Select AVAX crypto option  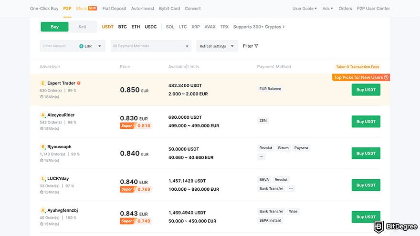[210, 27]
